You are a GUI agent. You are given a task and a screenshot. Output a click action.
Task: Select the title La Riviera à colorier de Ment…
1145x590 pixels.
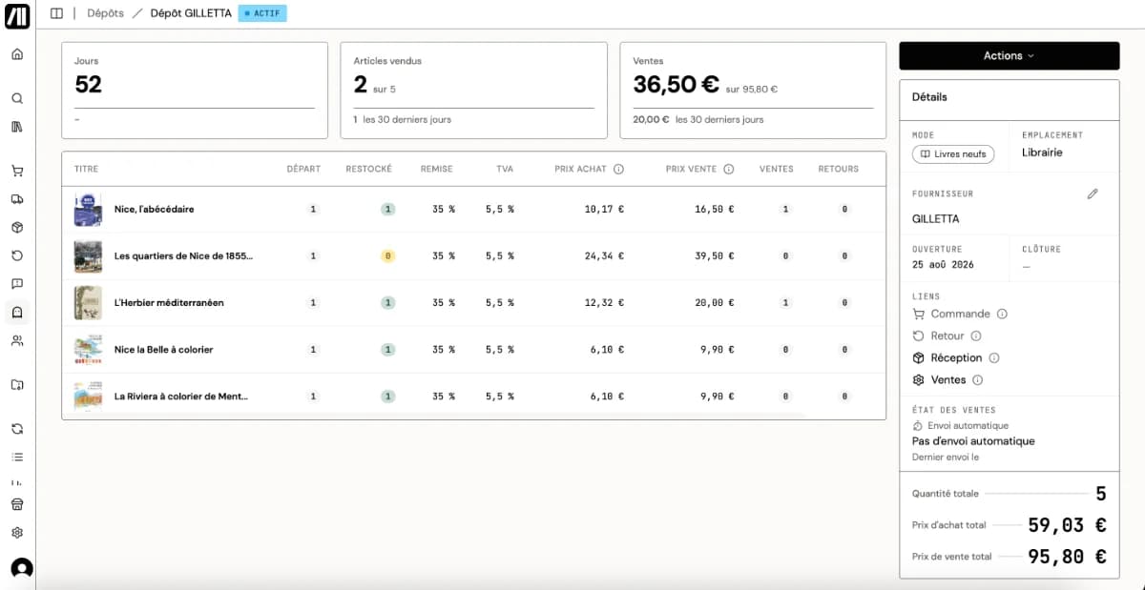pos(181,397)
